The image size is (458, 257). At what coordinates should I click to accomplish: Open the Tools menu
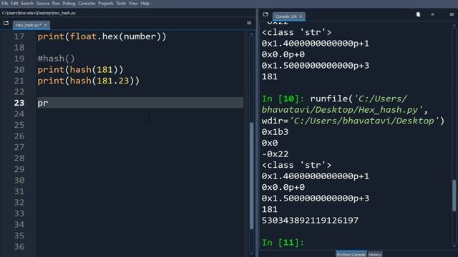click(121, 3)
